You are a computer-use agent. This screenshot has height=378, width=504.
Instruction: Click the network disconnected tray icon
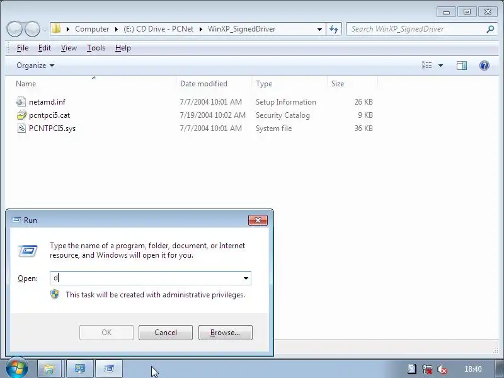[427, 369]
